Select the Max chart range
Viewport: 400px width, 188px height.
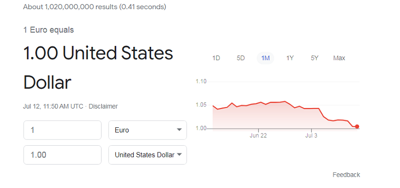click(x=339, y=58)
